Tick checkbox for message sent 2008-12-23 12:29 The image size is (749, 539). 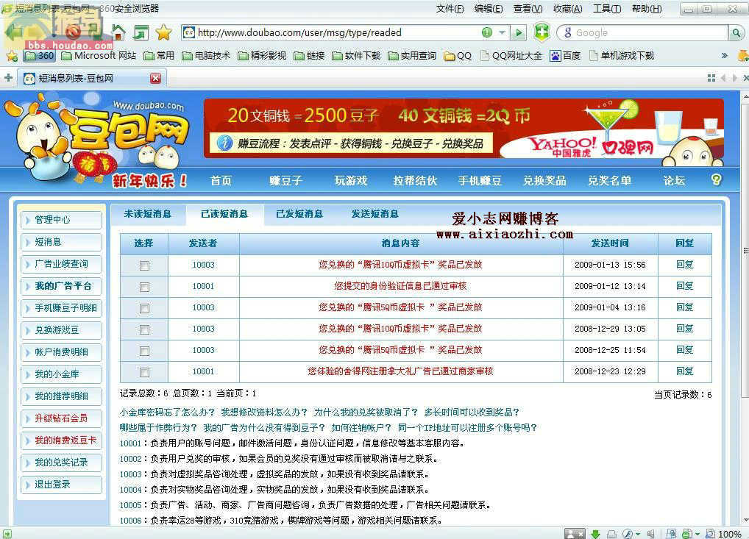pos(144,372)
